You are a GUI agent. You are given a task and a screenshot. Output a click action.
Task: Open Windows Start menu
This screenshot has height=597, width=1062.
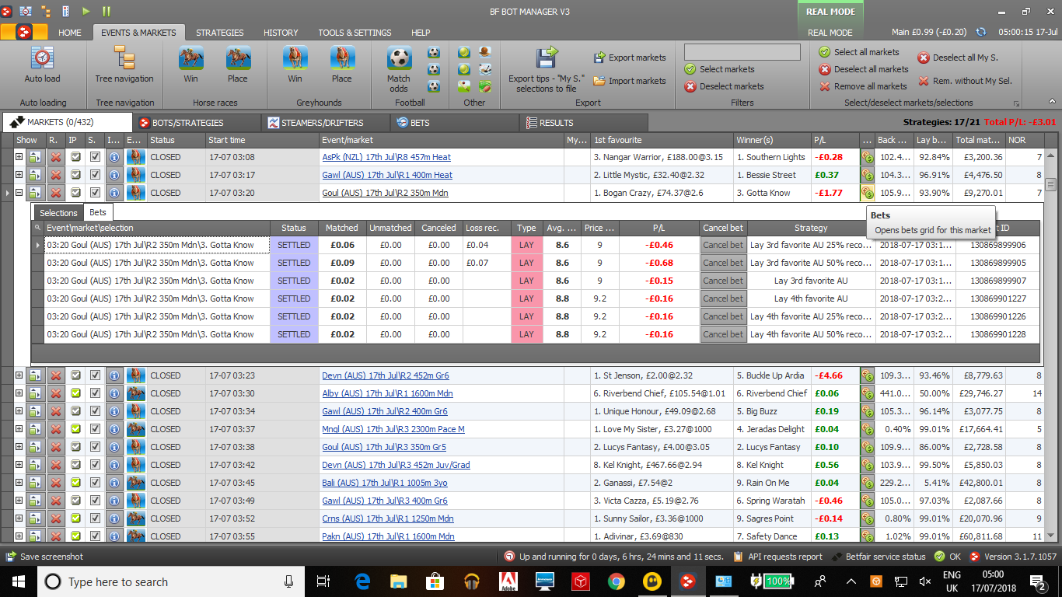[18, 581]
